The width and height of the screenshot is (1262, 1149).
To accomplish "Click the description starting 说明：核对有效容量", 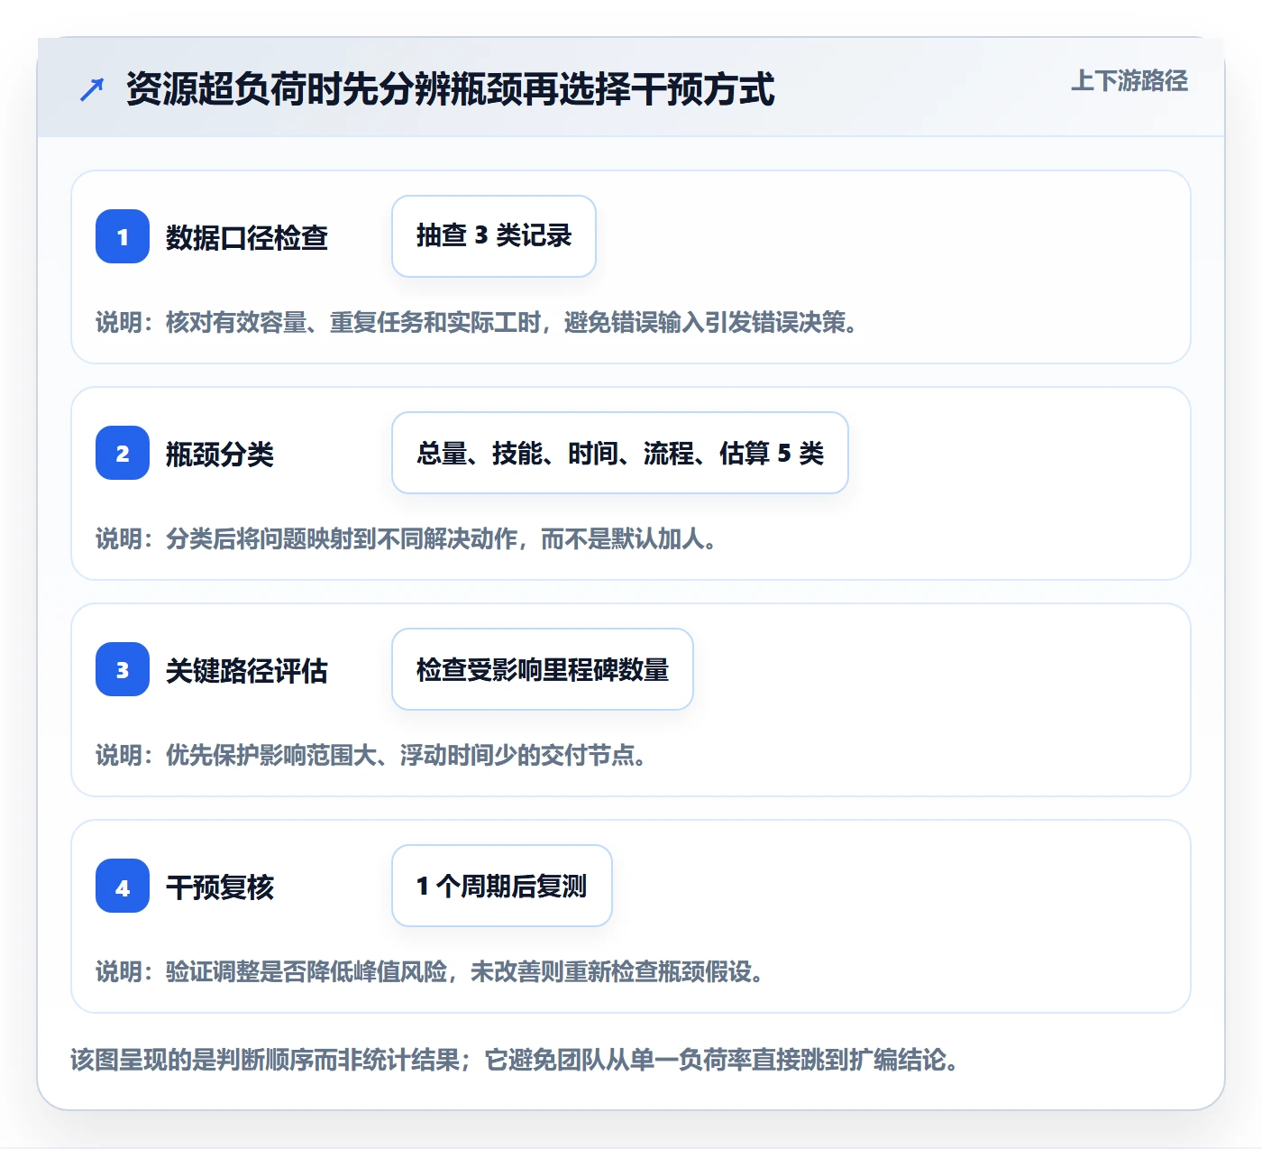I will (x=477, y=322).
